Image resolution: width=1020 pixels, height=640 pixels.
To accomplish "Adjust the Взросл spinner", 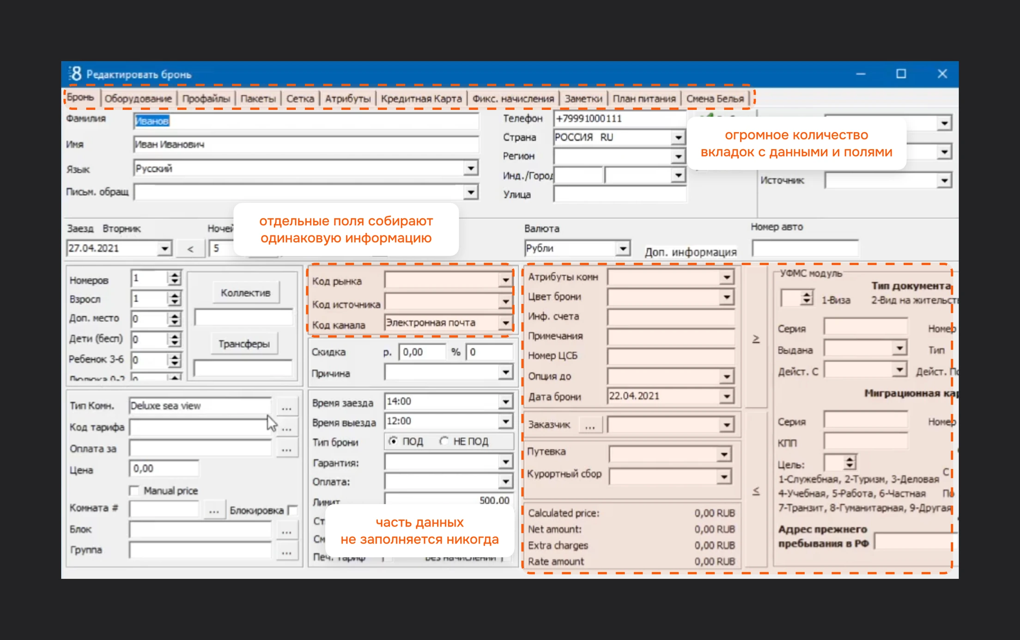I will pyautogui.click(x=174, y=299).
